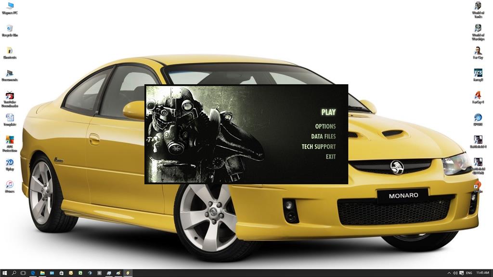Switch to the Fallout launcher taskbar button
The image size is (493, 277).
[x=128, y=273]
